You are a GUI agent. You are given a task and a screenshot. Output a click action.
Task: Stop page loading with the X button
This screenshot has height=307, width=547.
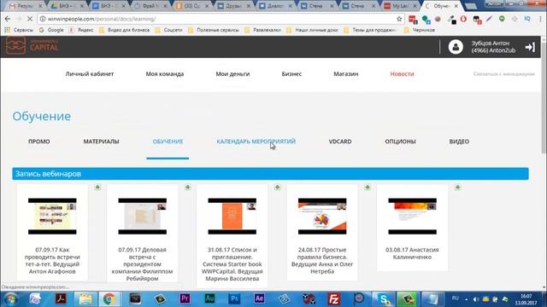(x=30, y=19)
